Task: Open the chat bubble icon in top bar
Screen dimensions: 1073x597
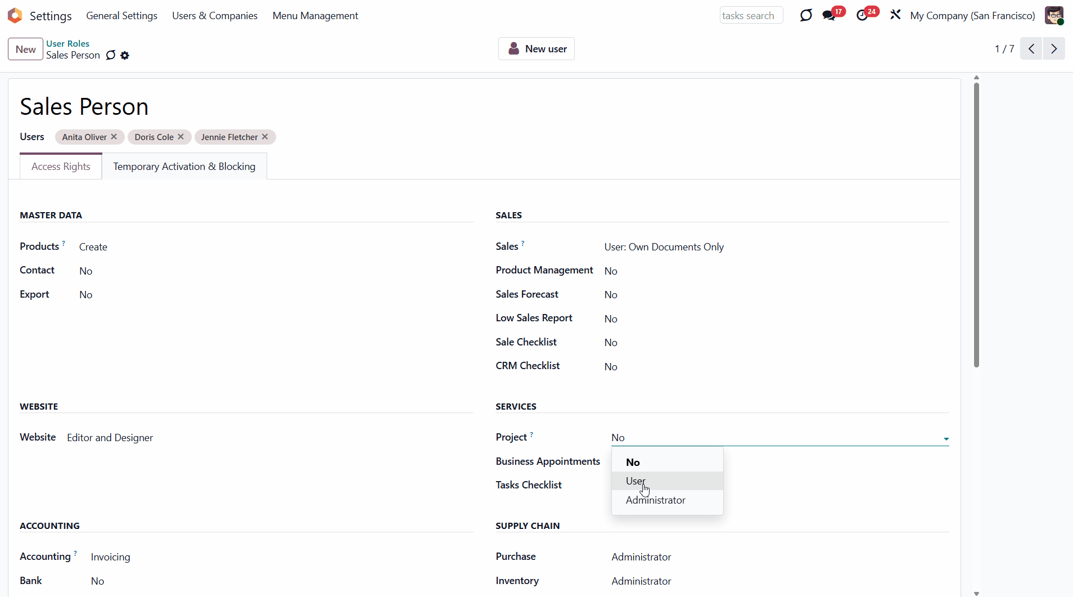Action: [806, 15]
